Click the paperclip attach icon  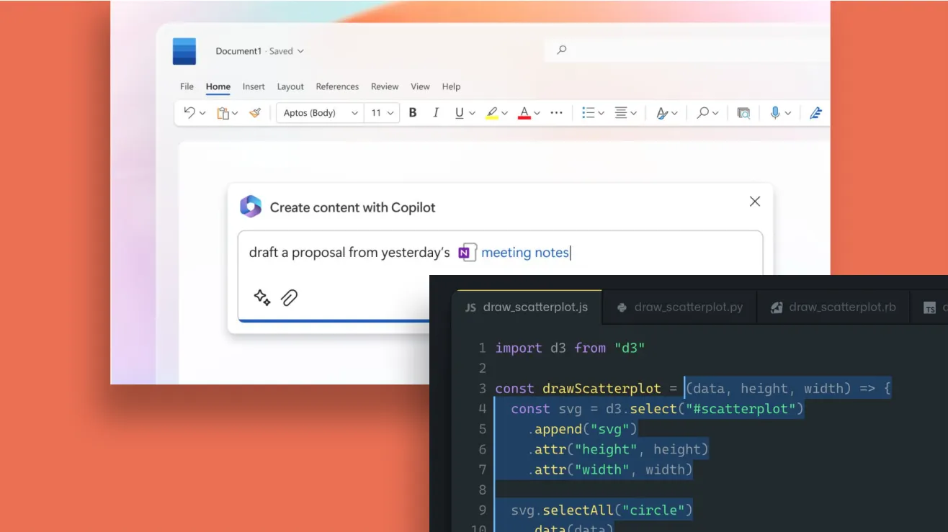290,297
